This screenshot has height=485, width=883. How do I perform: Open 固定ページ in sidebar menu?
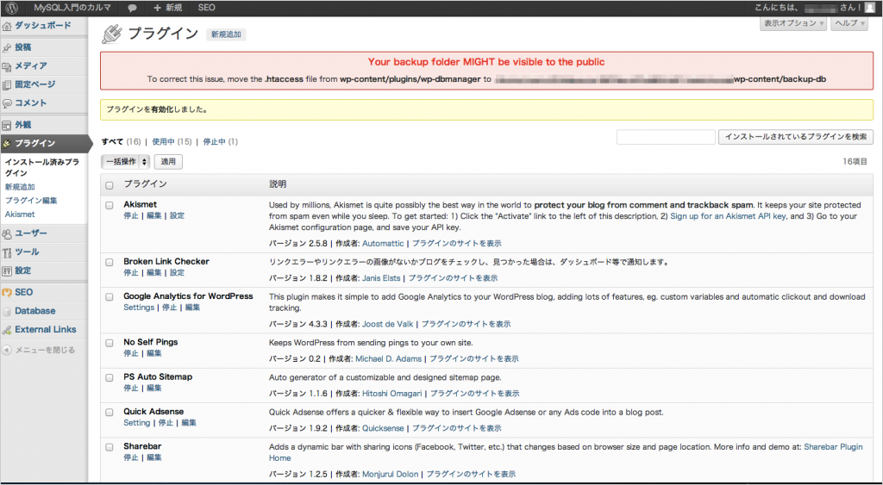coord(34,84)
